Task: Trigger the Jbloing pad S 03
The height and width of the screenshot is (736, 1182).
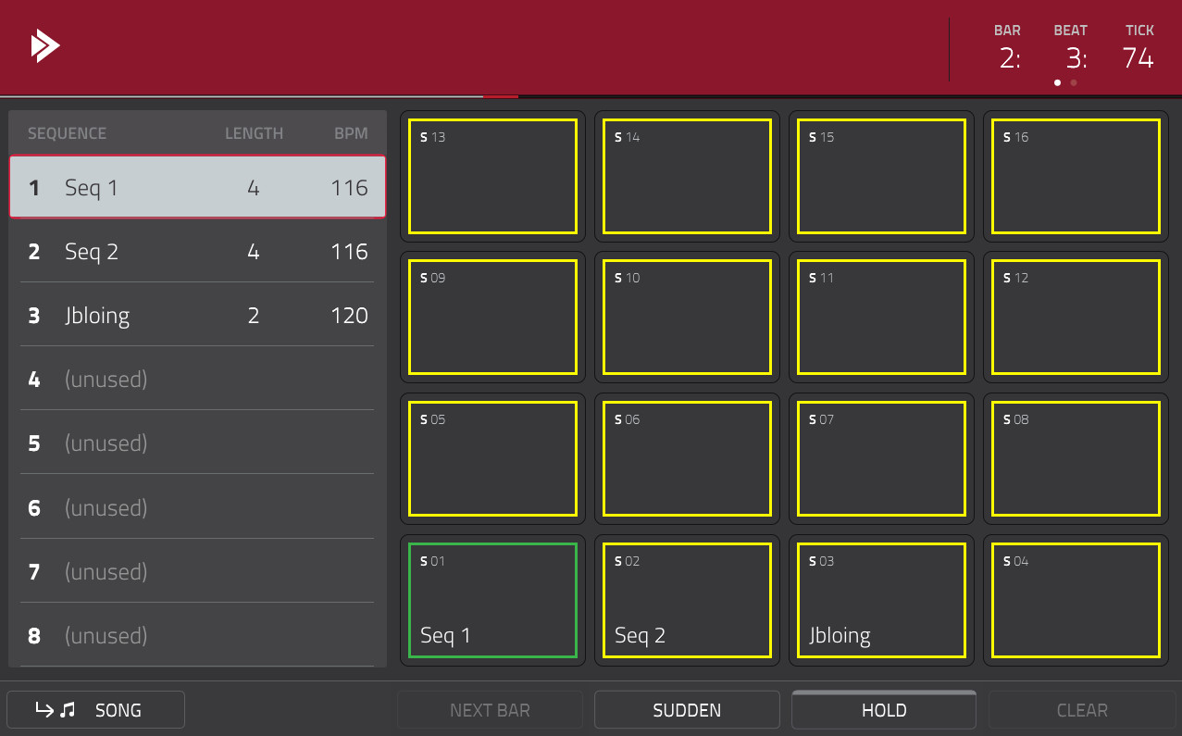Action: click(x=880, y=600)
